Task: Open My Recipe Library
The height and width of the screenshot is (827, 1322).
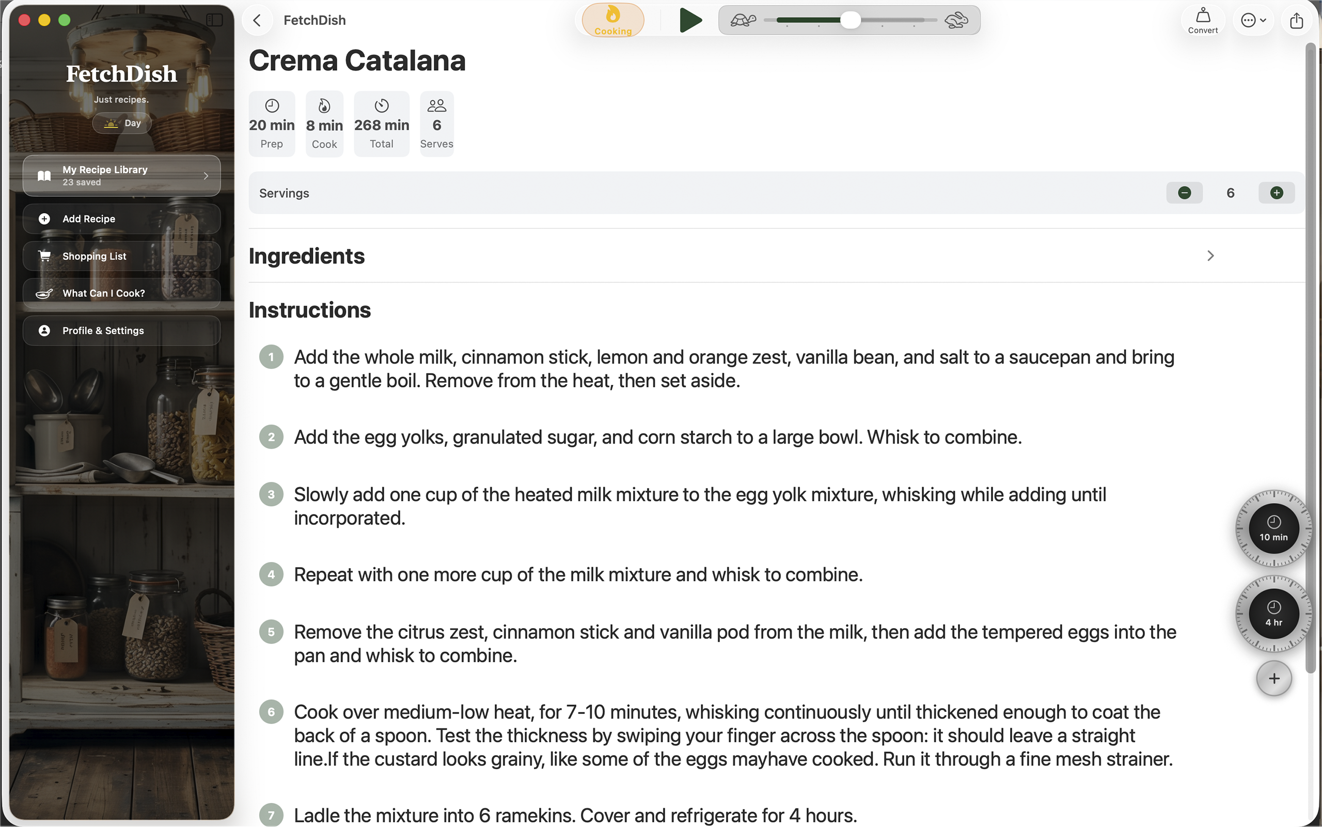Action: (x=121, y=176)
